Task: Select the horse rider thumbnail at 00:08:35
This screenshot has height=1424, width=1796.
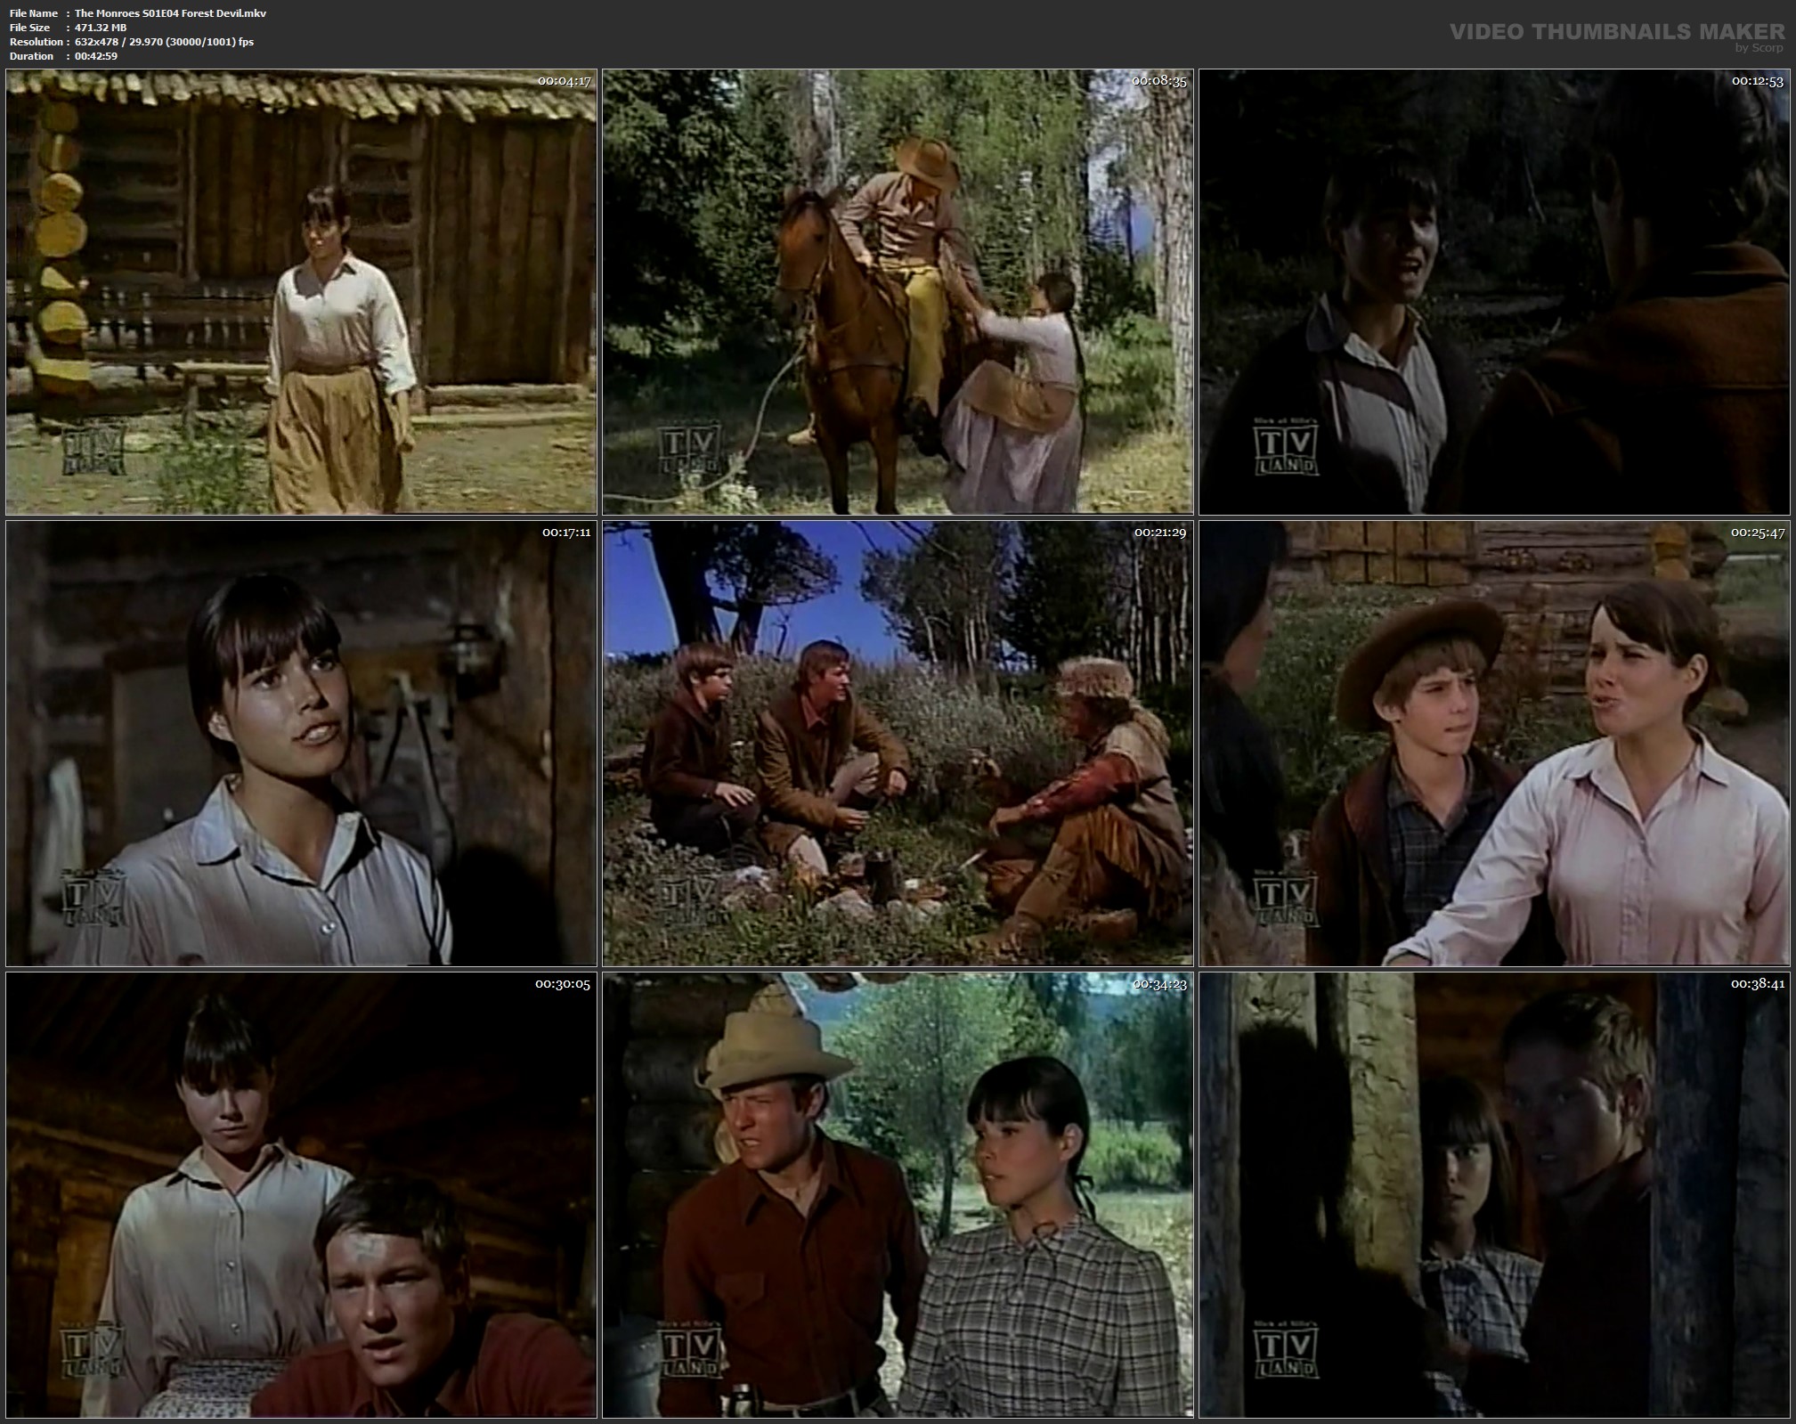Action: click(x=898, y=292)
